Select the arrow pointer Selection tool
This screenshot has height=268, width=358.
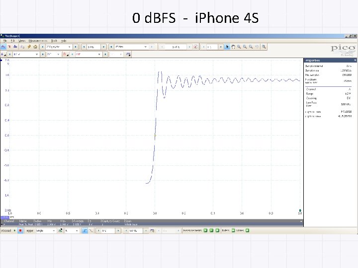click(x=227, y=47)
